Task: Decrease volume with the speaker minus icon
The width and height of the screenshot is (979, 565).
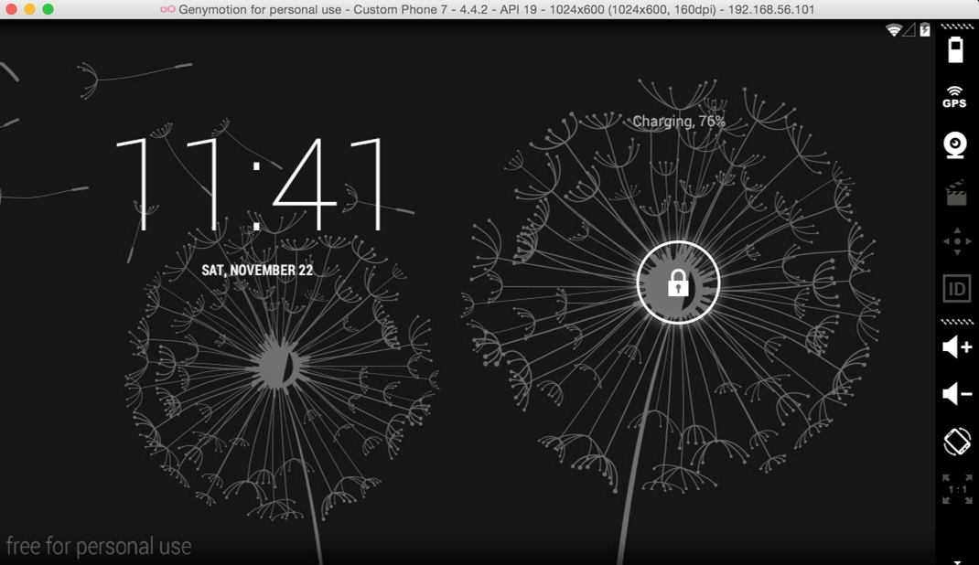Action: click(957, 394)
